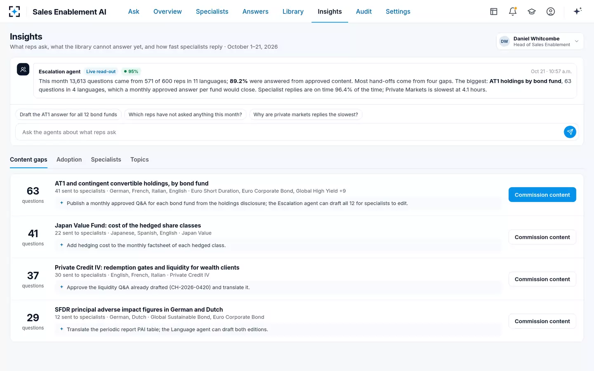The image size is (594, 371).
Task: Send the question with the paper-plane button
Action: pyautogui.click(x=570, y=132)
